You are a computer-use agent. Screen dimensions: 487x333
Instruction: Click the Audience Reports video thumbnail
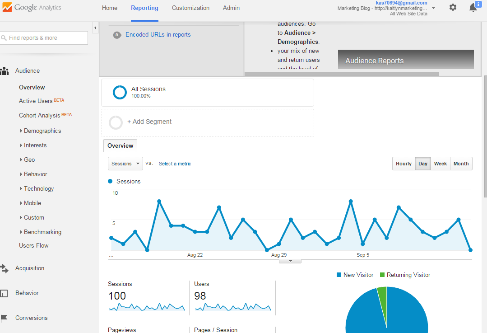[x=406, y=59]
